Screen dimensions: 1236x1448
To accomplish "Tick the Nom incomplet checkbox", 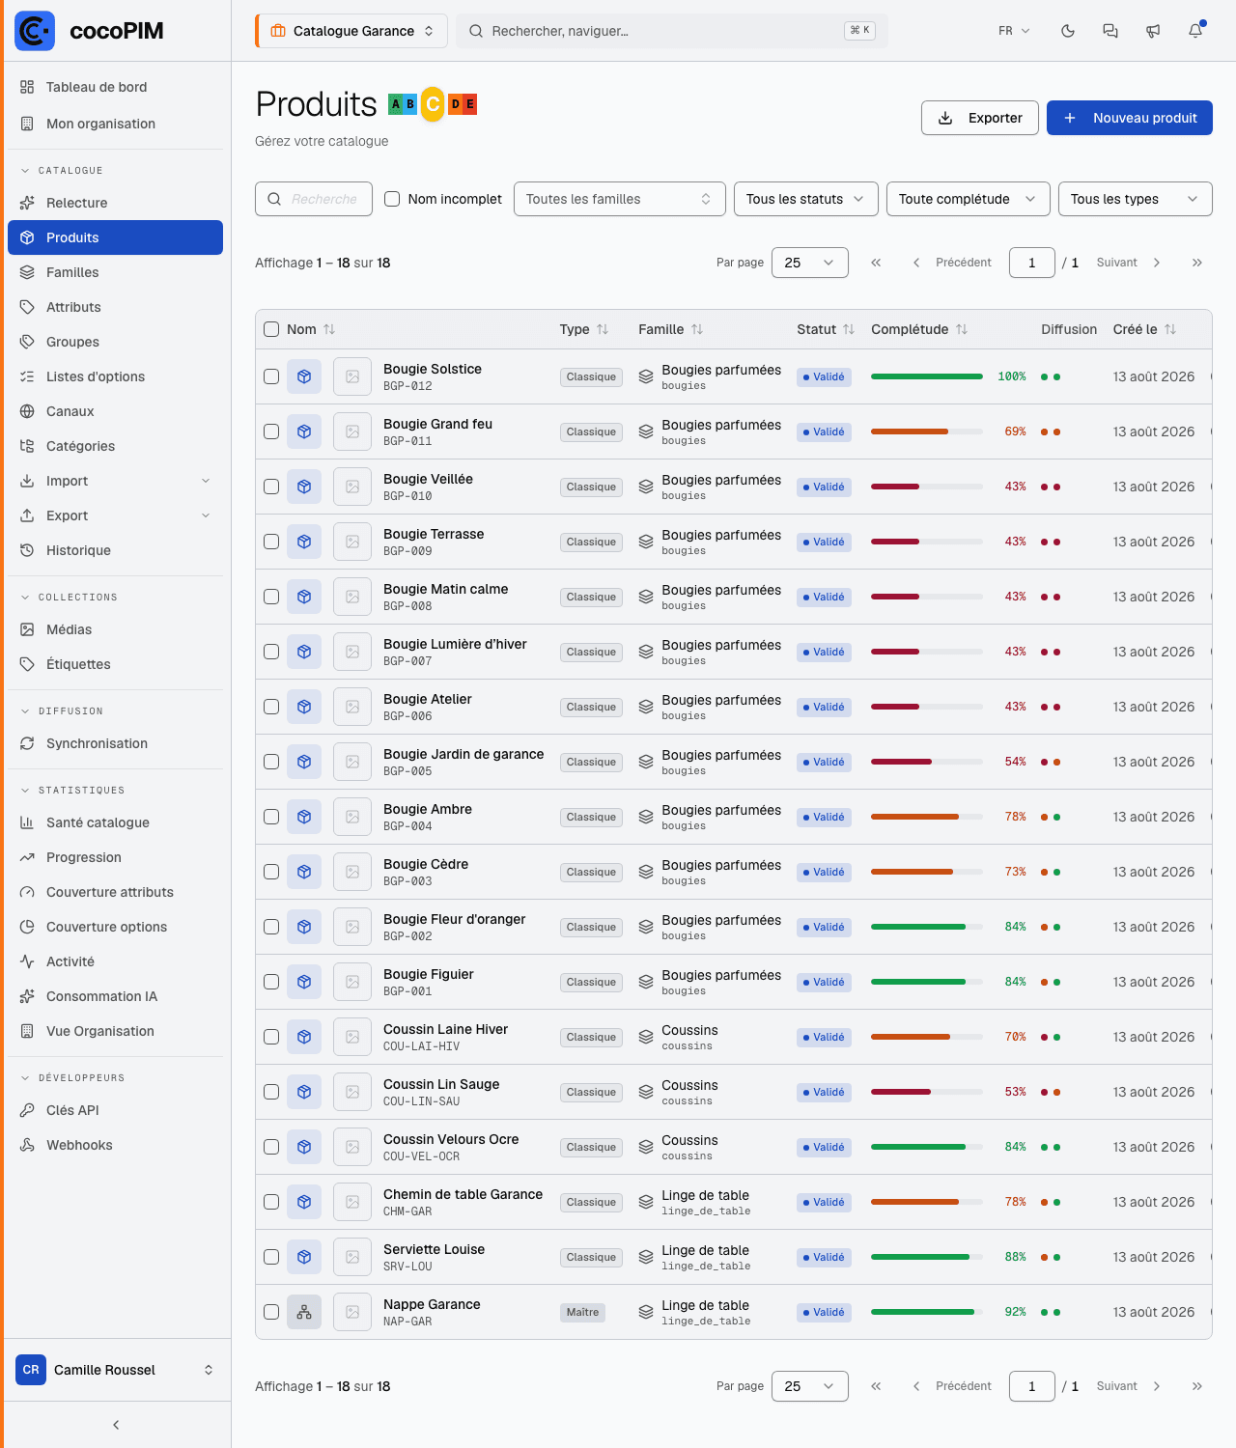I will [x=392, y=199].
